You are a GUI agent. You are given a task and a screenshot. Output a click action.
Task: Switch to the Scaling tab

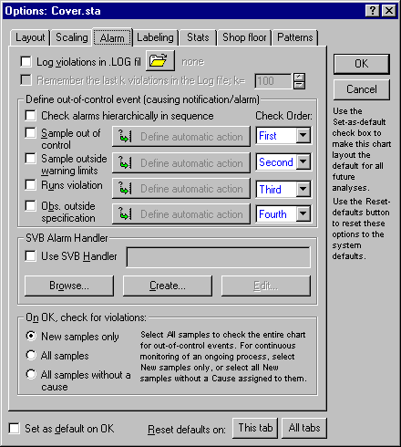point(72,37)
